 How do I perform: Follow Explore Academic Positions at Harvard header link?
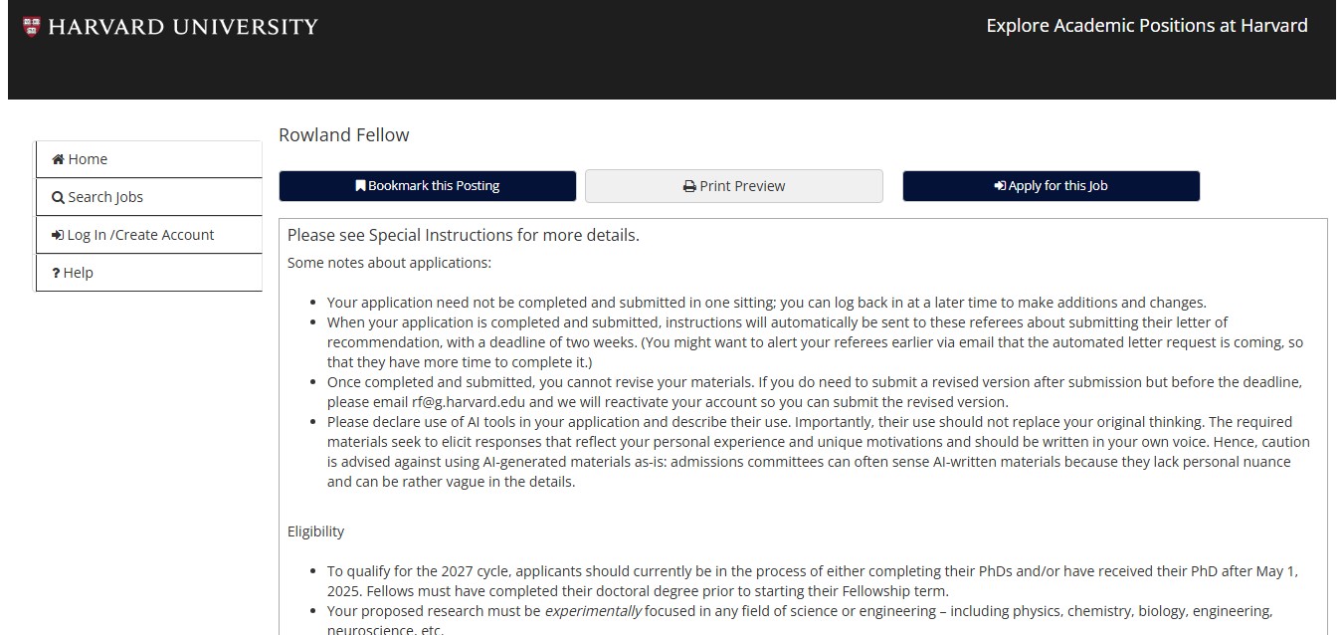point(1147,26)
